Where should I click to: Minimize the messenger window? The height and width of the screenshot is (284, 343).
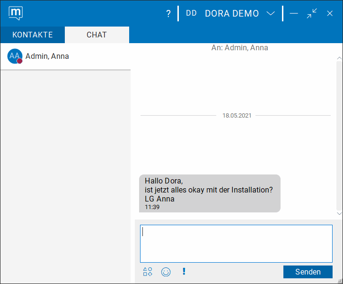pos(294,13)
